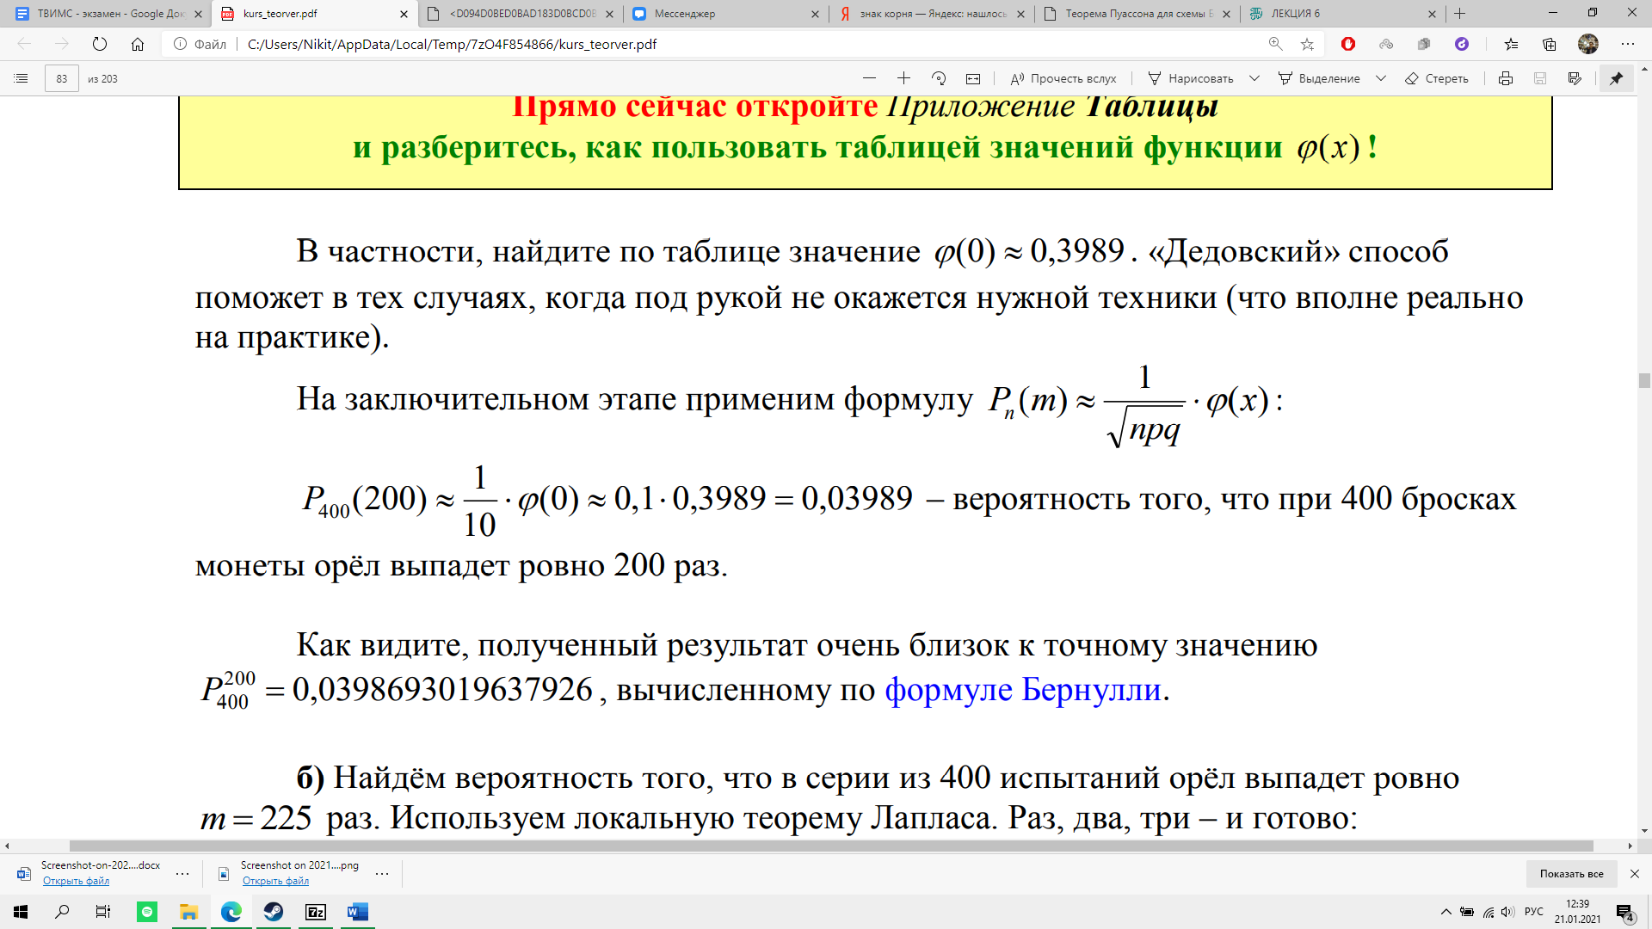Click 'Показать все' downloads button
1652x929 pixels.
coord(1571,874)
